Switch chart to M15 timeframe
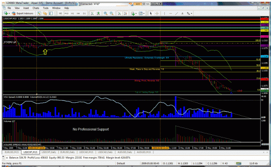 point(66,13)
